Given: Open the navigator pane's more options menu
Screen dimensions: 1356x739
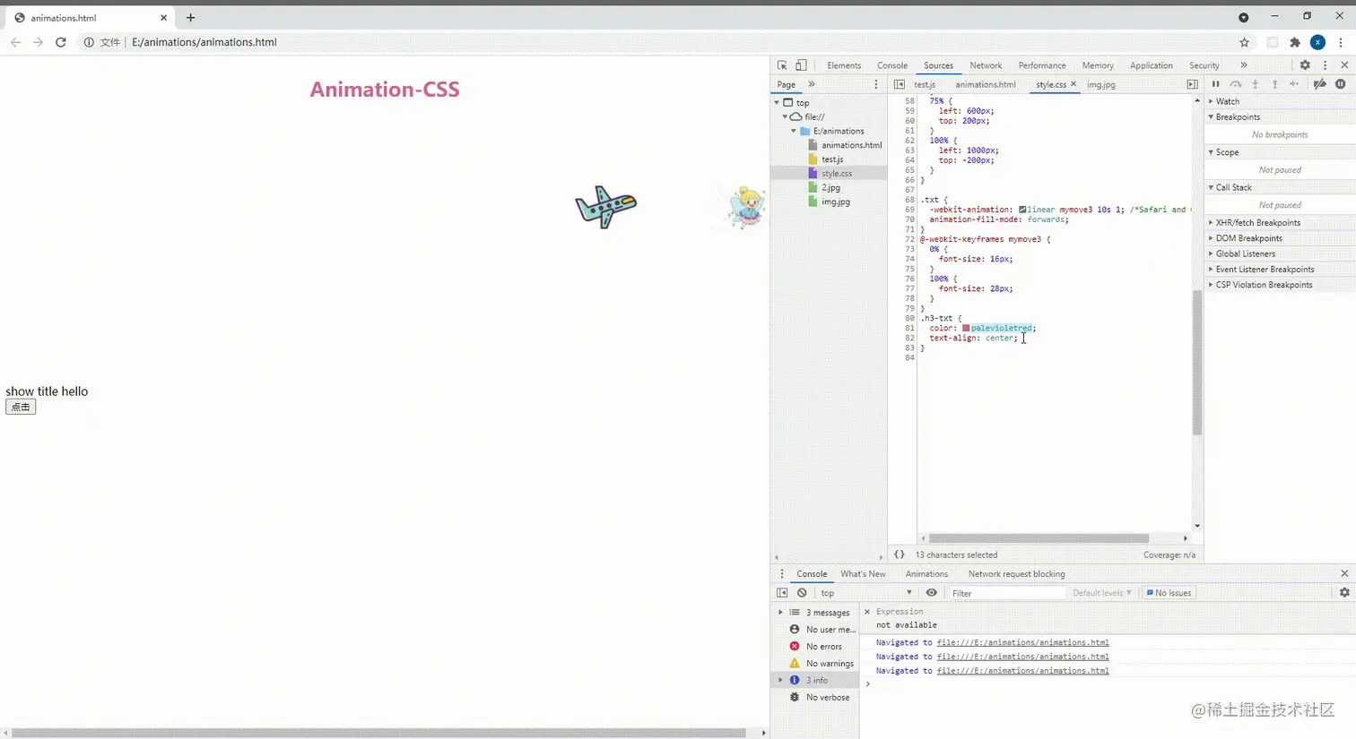Looking at the screenshot, I should click(876, 84).
